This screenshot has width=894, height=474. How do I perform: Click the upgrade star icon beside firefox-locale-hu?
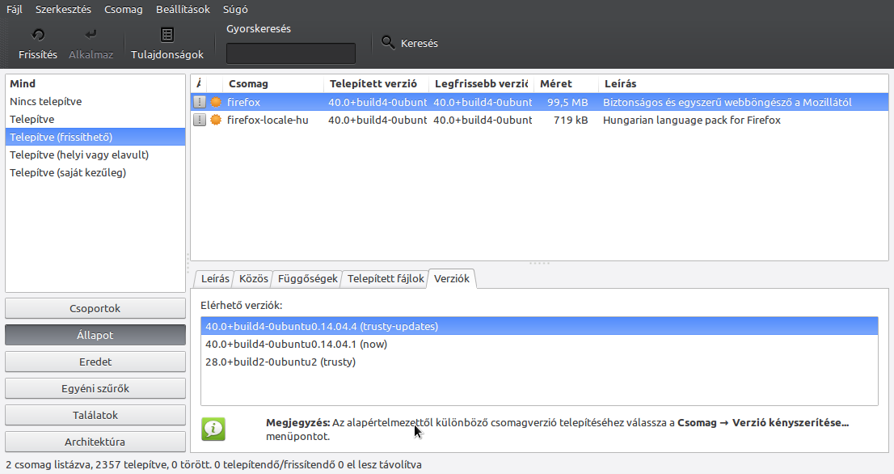(216, 120)
